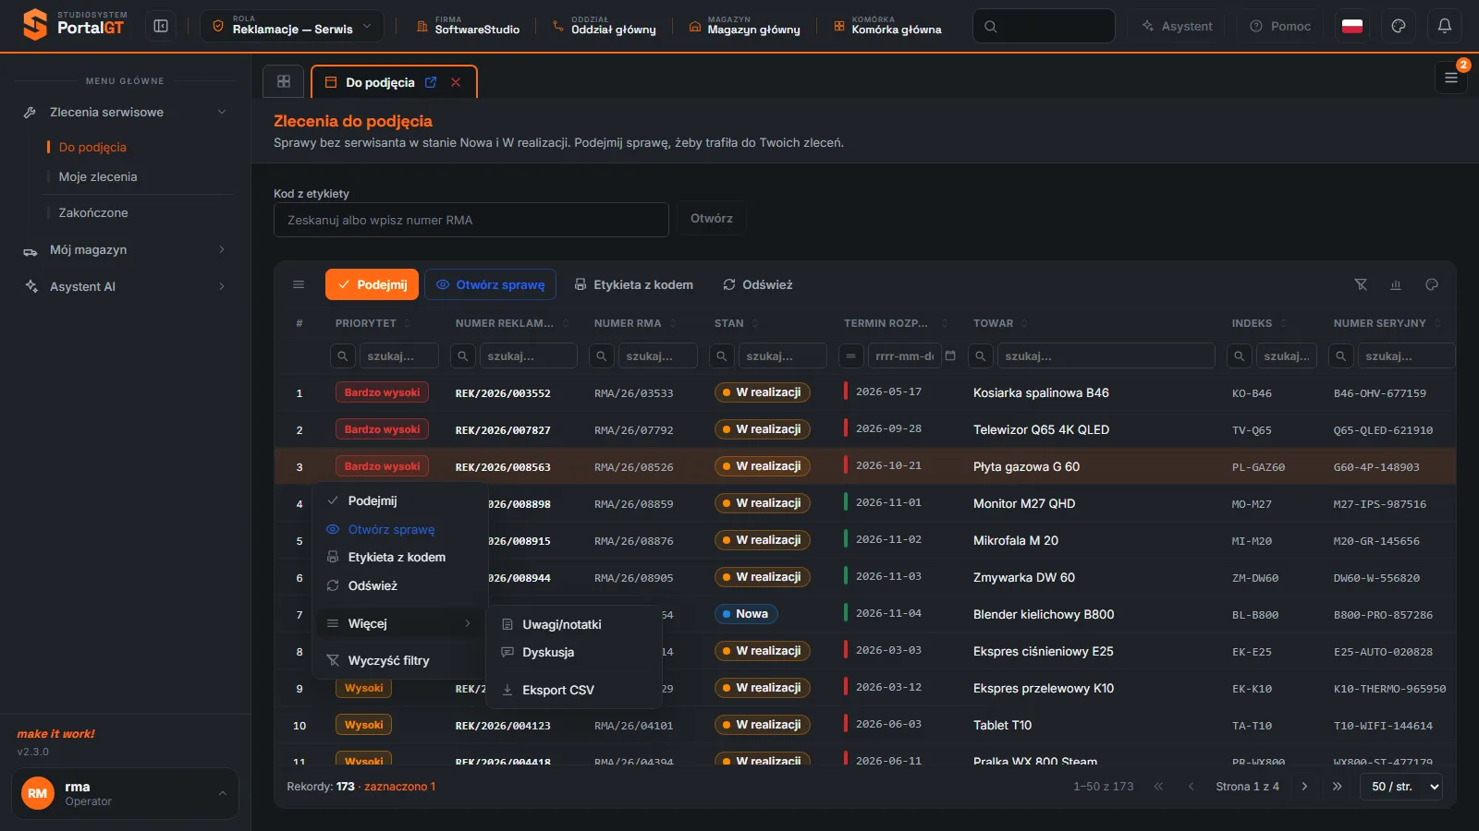This screenshot has width=1479, height=831.
Task: Focus the Zeskanuj albo wpisz numer RMA field
Action: pos(471,220)
